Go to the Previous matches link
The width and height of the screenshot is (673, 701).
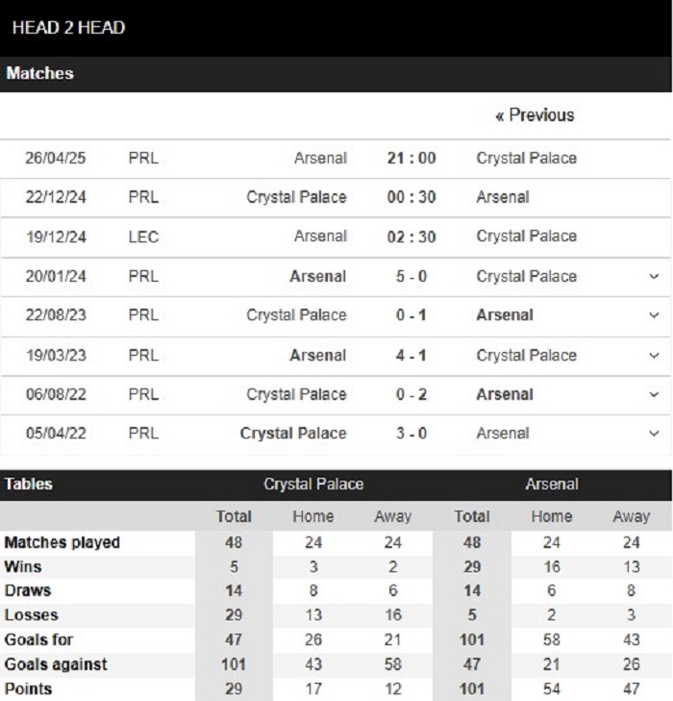point(535,115)
